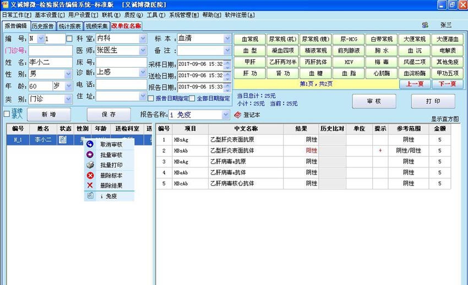Click the 新增 button
Screen dimensions: 468x285
click(49, 114)
